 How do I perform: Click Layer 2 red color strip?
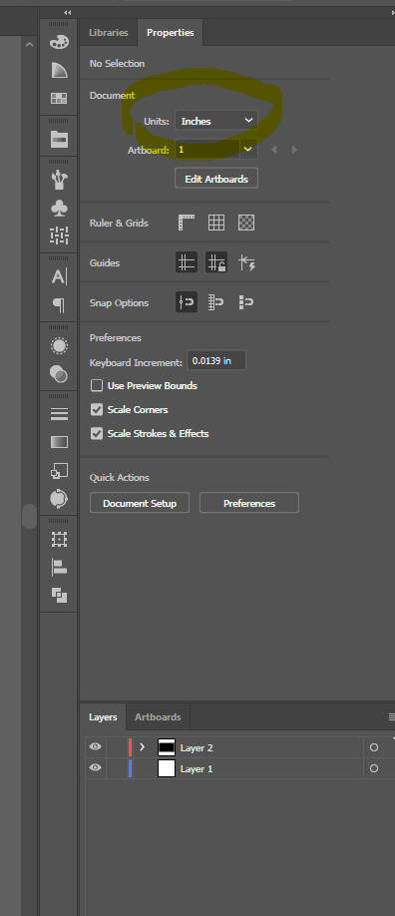pos(131,747)
